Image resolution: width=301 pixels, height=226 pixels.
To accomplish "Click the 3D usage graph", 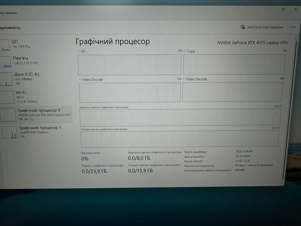I will (130, 65).
